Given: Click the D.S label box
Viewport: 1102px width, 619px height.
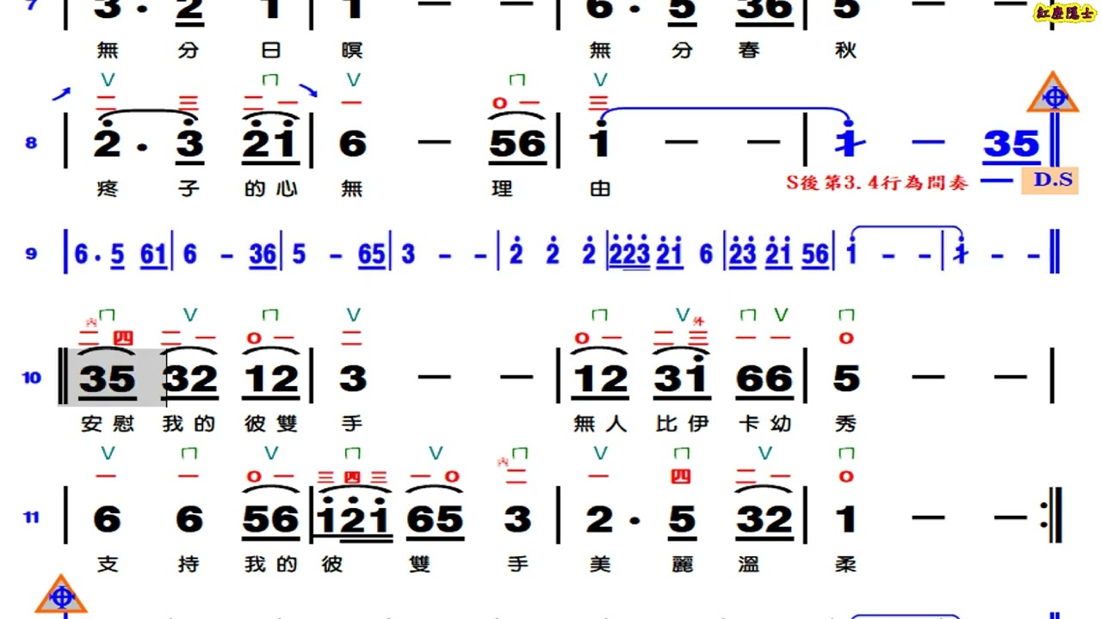Looking at the screenshot, I should tap(1049, 181).
